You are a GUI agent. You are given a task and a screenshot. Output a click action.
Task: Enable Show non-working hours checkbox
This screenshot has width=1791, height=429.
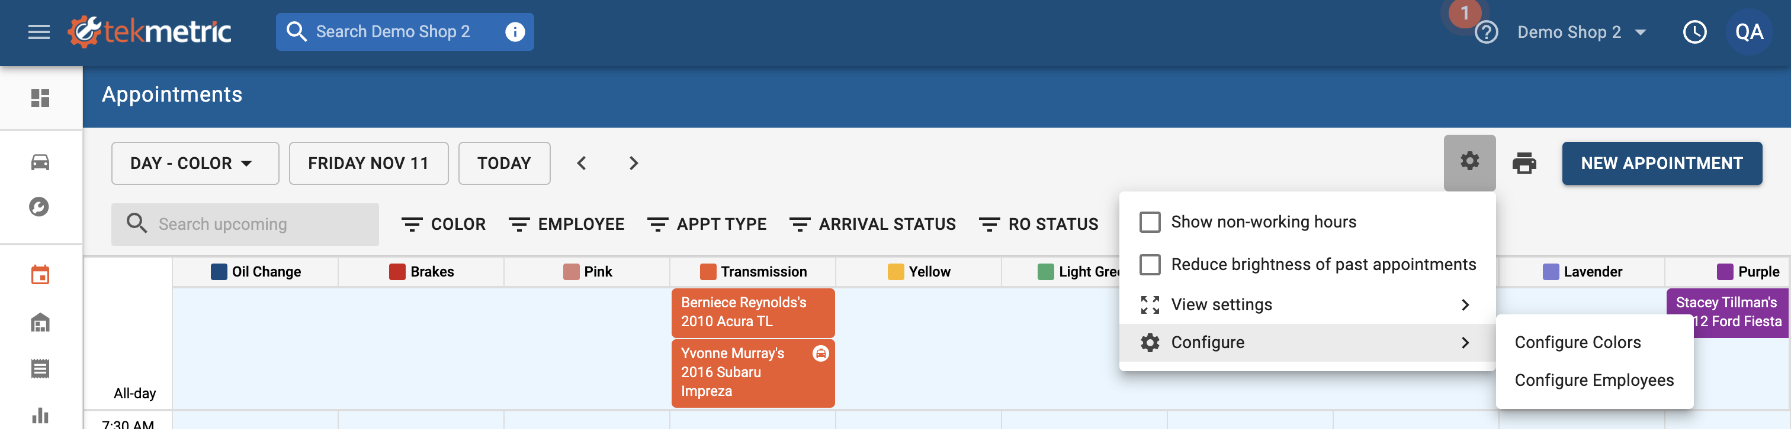(1150, 222)
